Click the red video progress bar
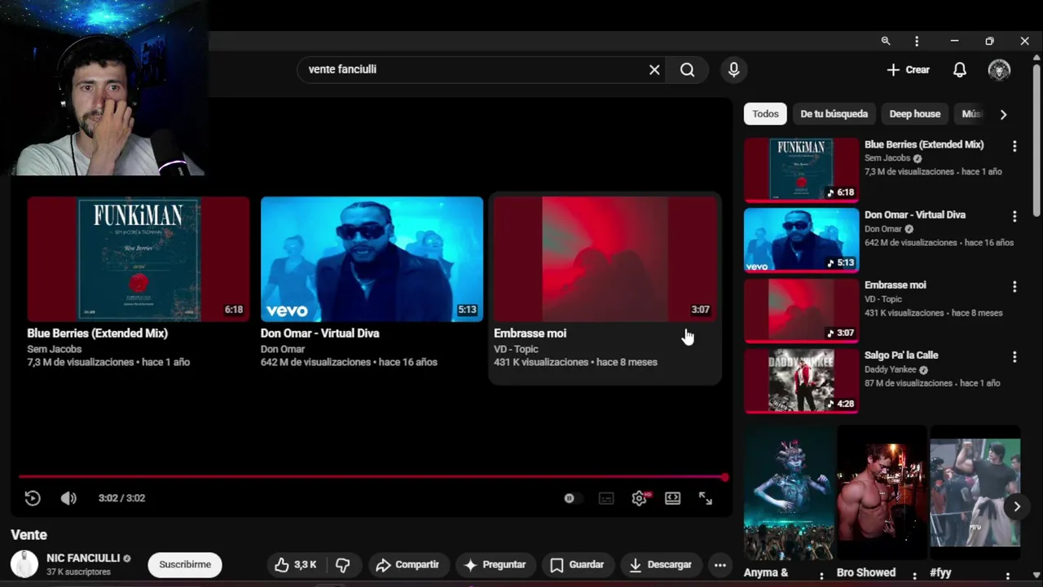This screenshot has width=1043, height=587. point(372,477)
